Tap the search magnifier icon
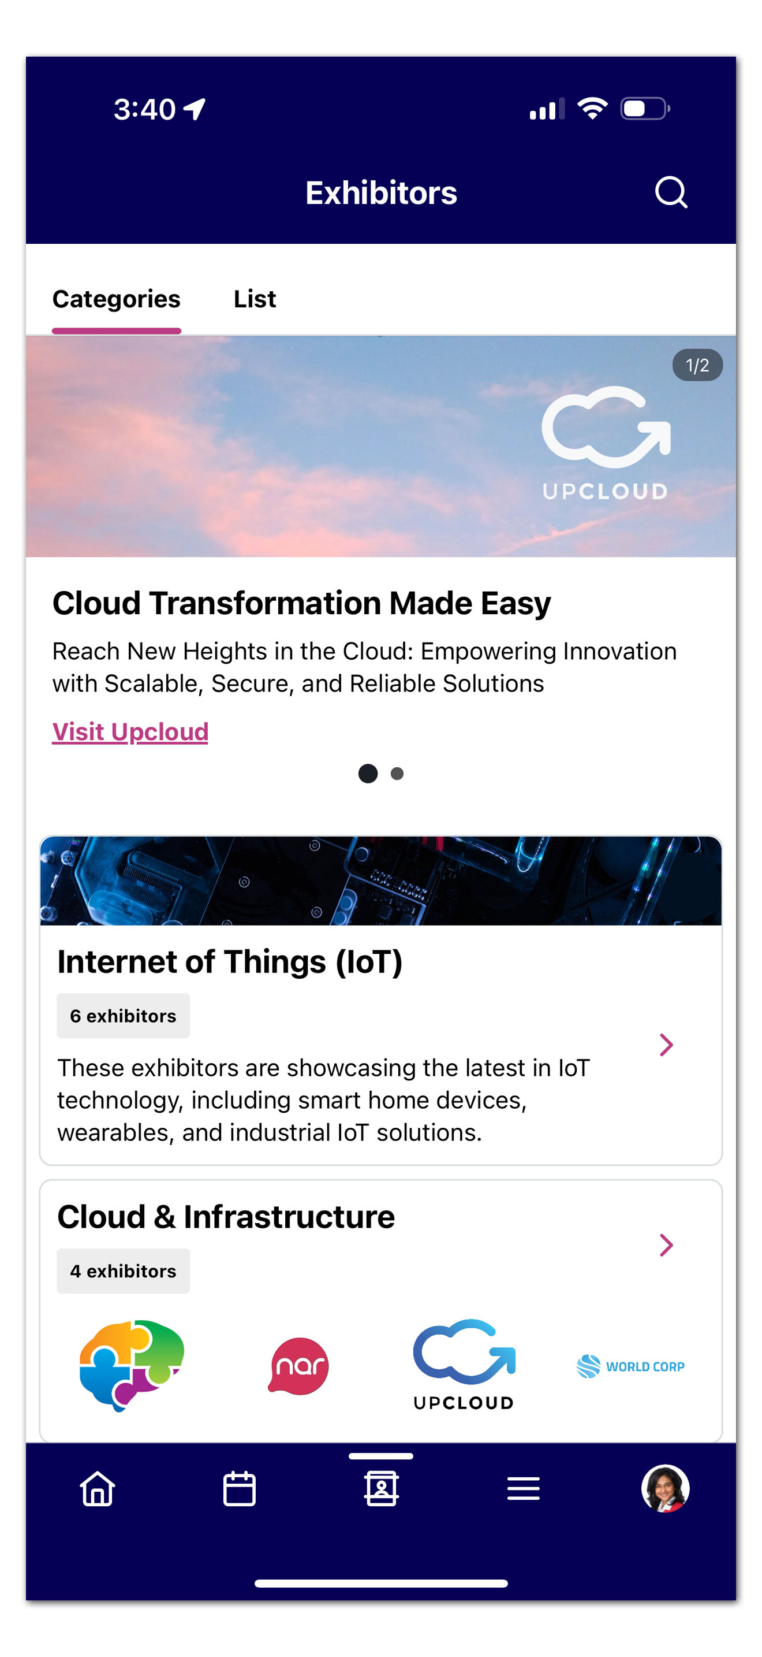The width and height of the screenshot is (762, 1657). (671, 192)
